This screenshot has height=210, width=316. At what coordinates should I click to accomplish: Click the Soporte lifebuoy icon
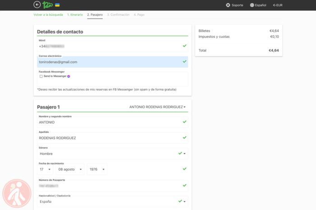[228, 5]
